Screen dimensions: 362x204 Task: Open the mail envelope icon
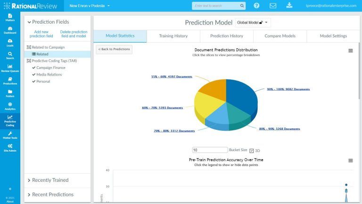click(273, 6)
